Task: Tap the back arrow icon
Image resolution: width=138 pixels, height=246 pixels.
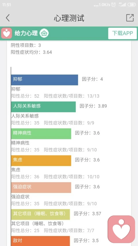Action: coord(8,18)
